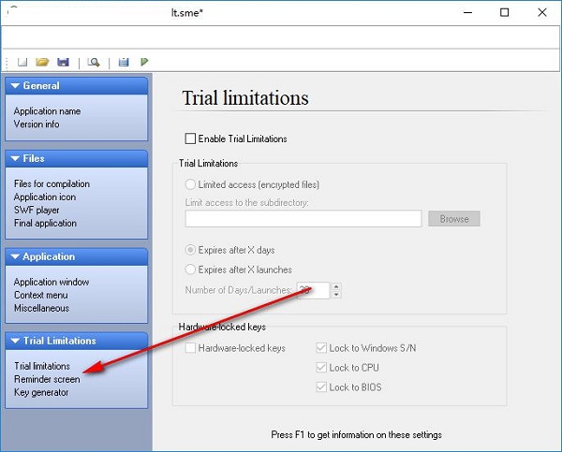Screen dimensions: 562x452
Task: Select Limited access (encrypted files) option
Action: pos(191,185)
